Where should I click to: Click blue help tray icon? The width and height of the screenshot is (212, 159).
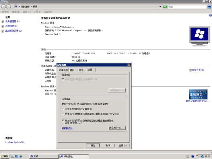coord(193,157)
